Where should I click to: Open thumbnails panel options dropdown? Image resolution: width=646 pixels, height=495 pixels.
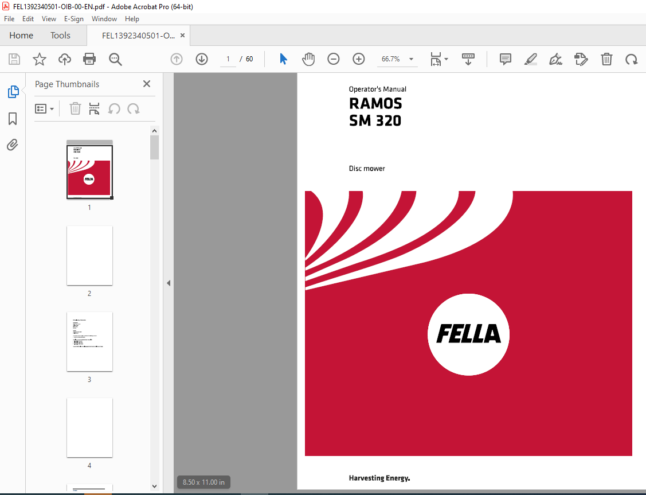pos(45,109)
